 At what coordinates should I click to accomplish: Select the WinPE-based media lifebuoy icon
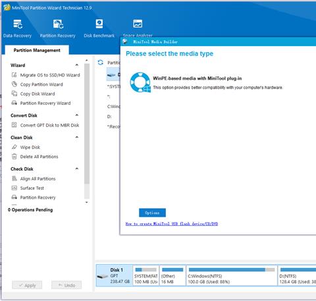click(x=140, y=82)
